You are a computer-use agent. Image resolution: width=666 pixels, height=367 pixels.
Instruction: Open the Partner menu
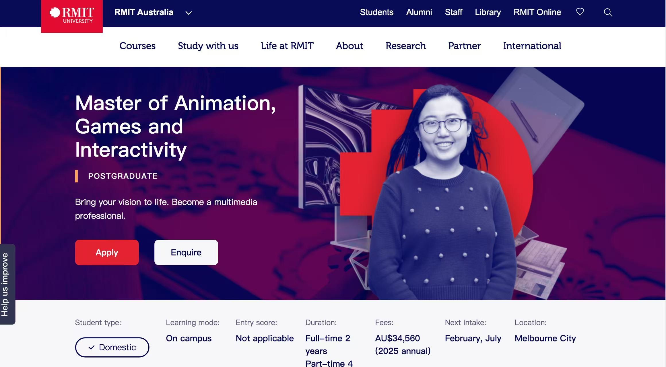[465, 46]
